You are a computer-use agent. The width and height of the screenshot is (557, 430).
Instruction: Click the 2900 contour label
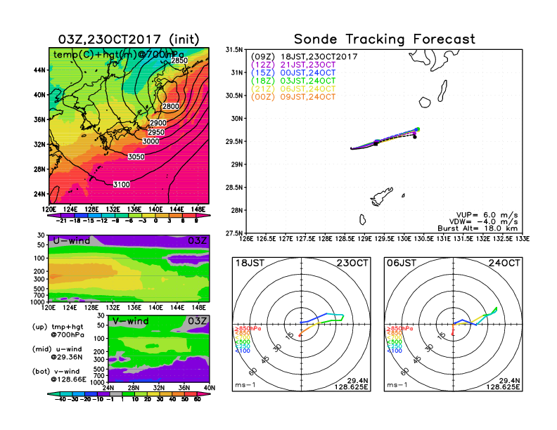158,123
